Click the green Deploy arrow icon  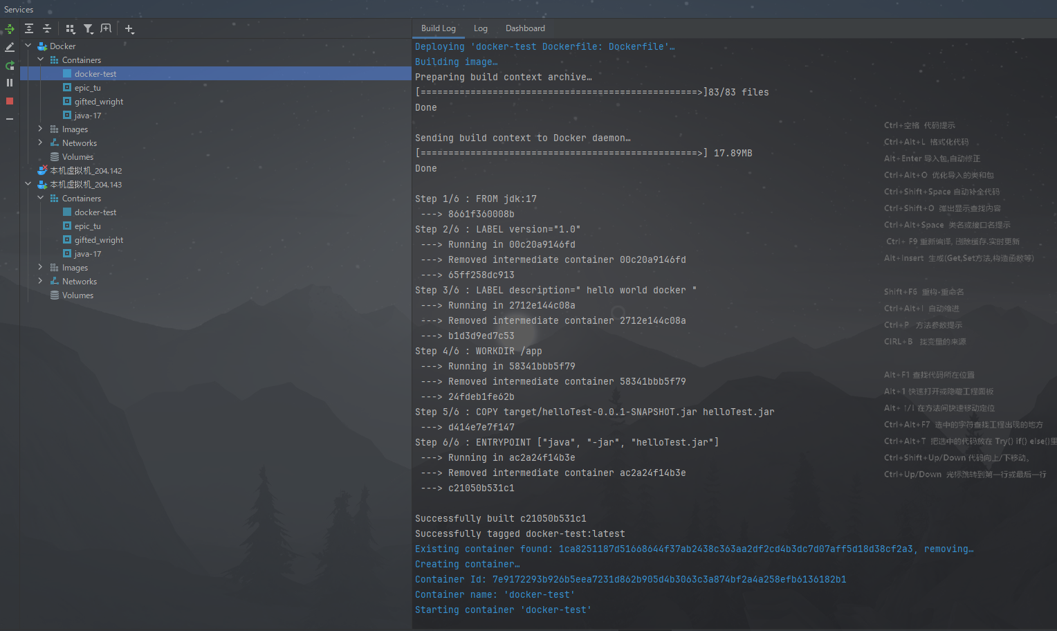(x=10, y=29)
